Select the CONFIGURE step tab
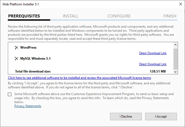 (119, 16)
